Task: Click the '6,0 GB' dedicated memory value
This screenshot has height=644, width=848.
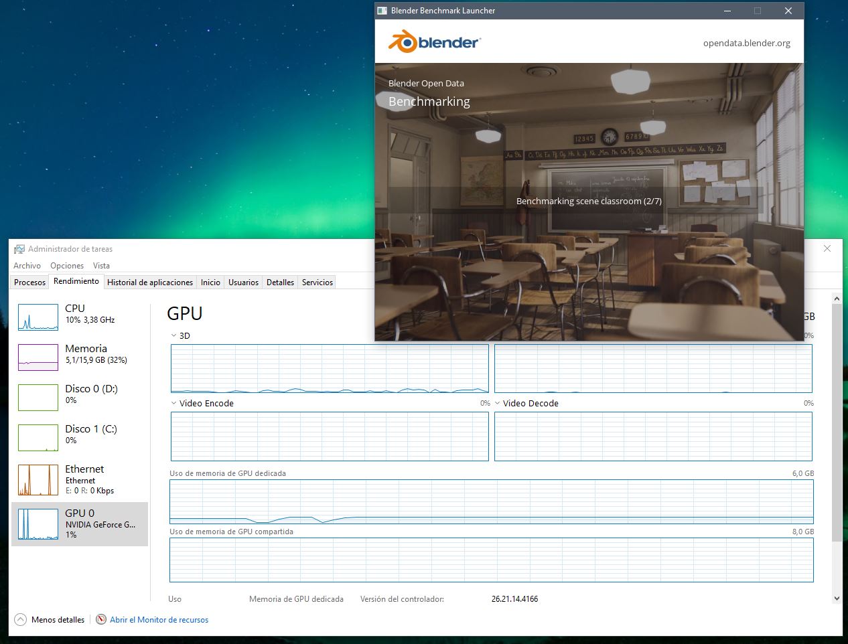Action: coord(803,473)
